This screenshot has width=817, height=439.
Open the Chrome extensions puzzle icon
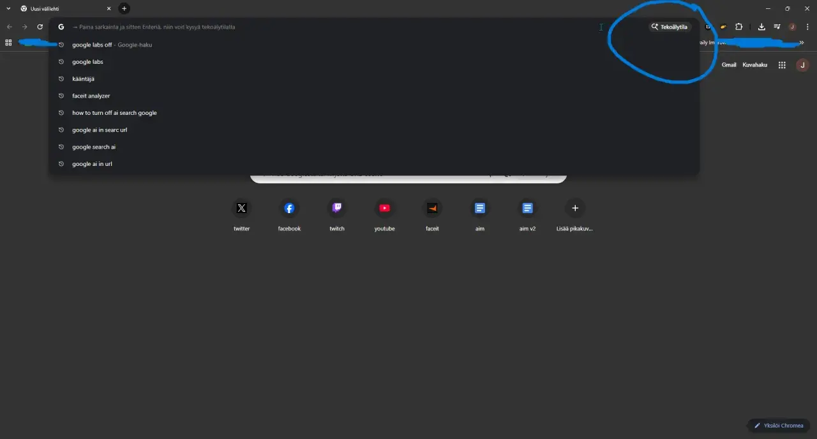(739, 27)
